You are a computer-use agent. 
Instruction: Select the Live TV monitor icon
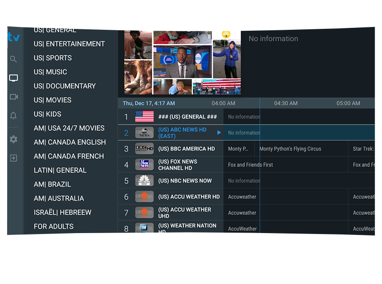click(13, 78)
